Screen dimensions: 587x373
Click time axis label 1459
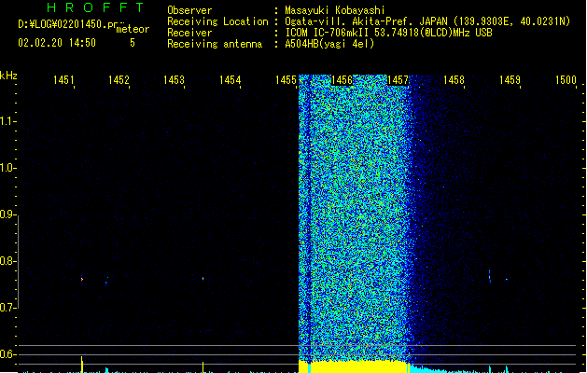pos(510,79)
